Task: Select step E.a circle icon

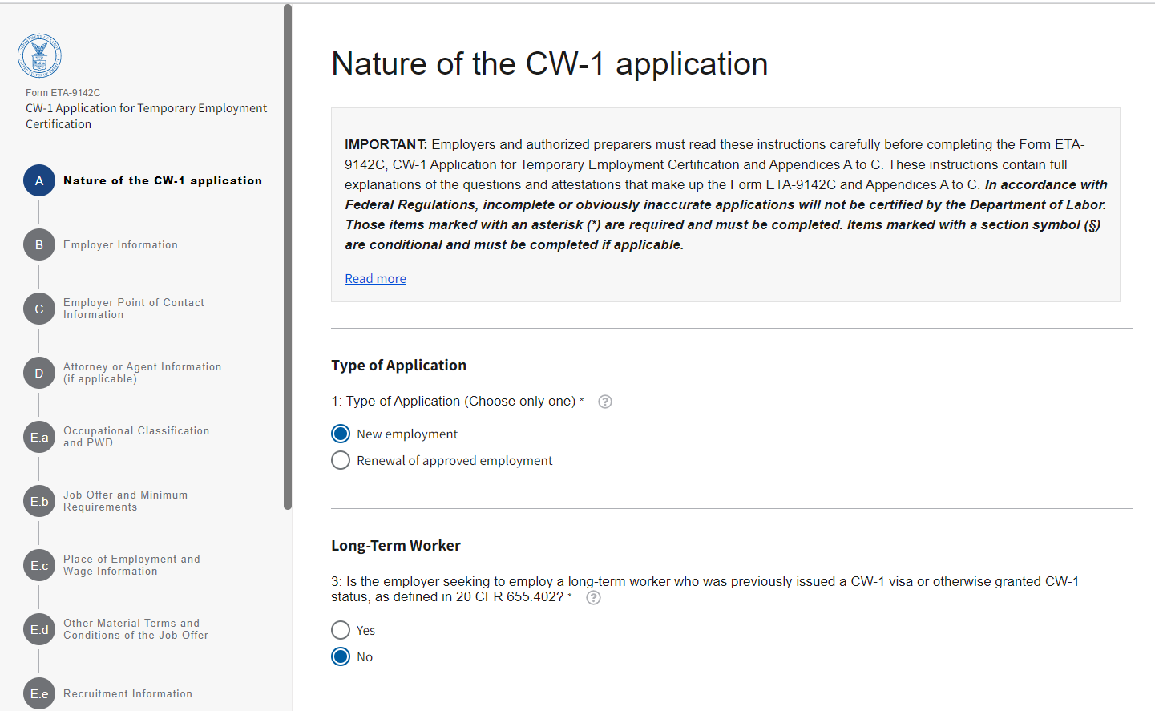Action: pyautogui.click(x=39, y=437)
